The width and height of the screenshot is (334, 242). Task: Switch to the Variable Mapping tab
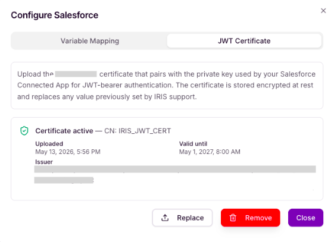pyautogui.click(x=90, y=41)
